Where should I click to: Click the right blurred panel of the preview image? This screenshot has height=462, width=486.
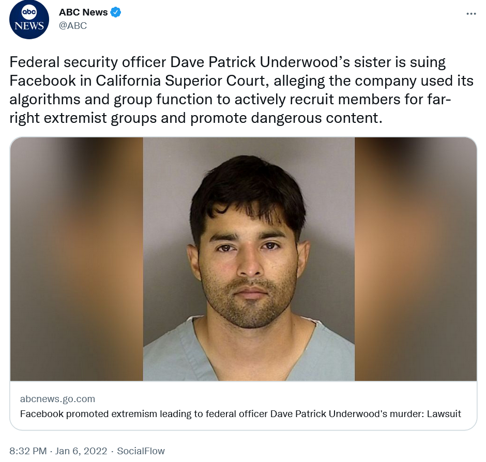[x=416, y=259]
